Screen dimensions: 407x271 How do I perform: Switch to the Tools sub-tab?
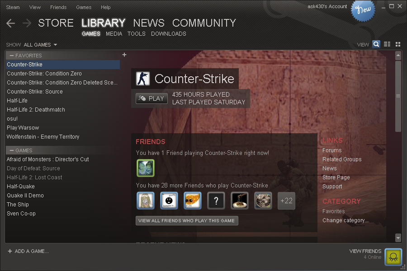(137, 34)
